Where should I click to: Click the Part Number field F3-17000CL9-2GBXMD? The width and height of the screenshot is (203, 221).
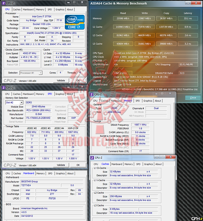coord(38,118)
